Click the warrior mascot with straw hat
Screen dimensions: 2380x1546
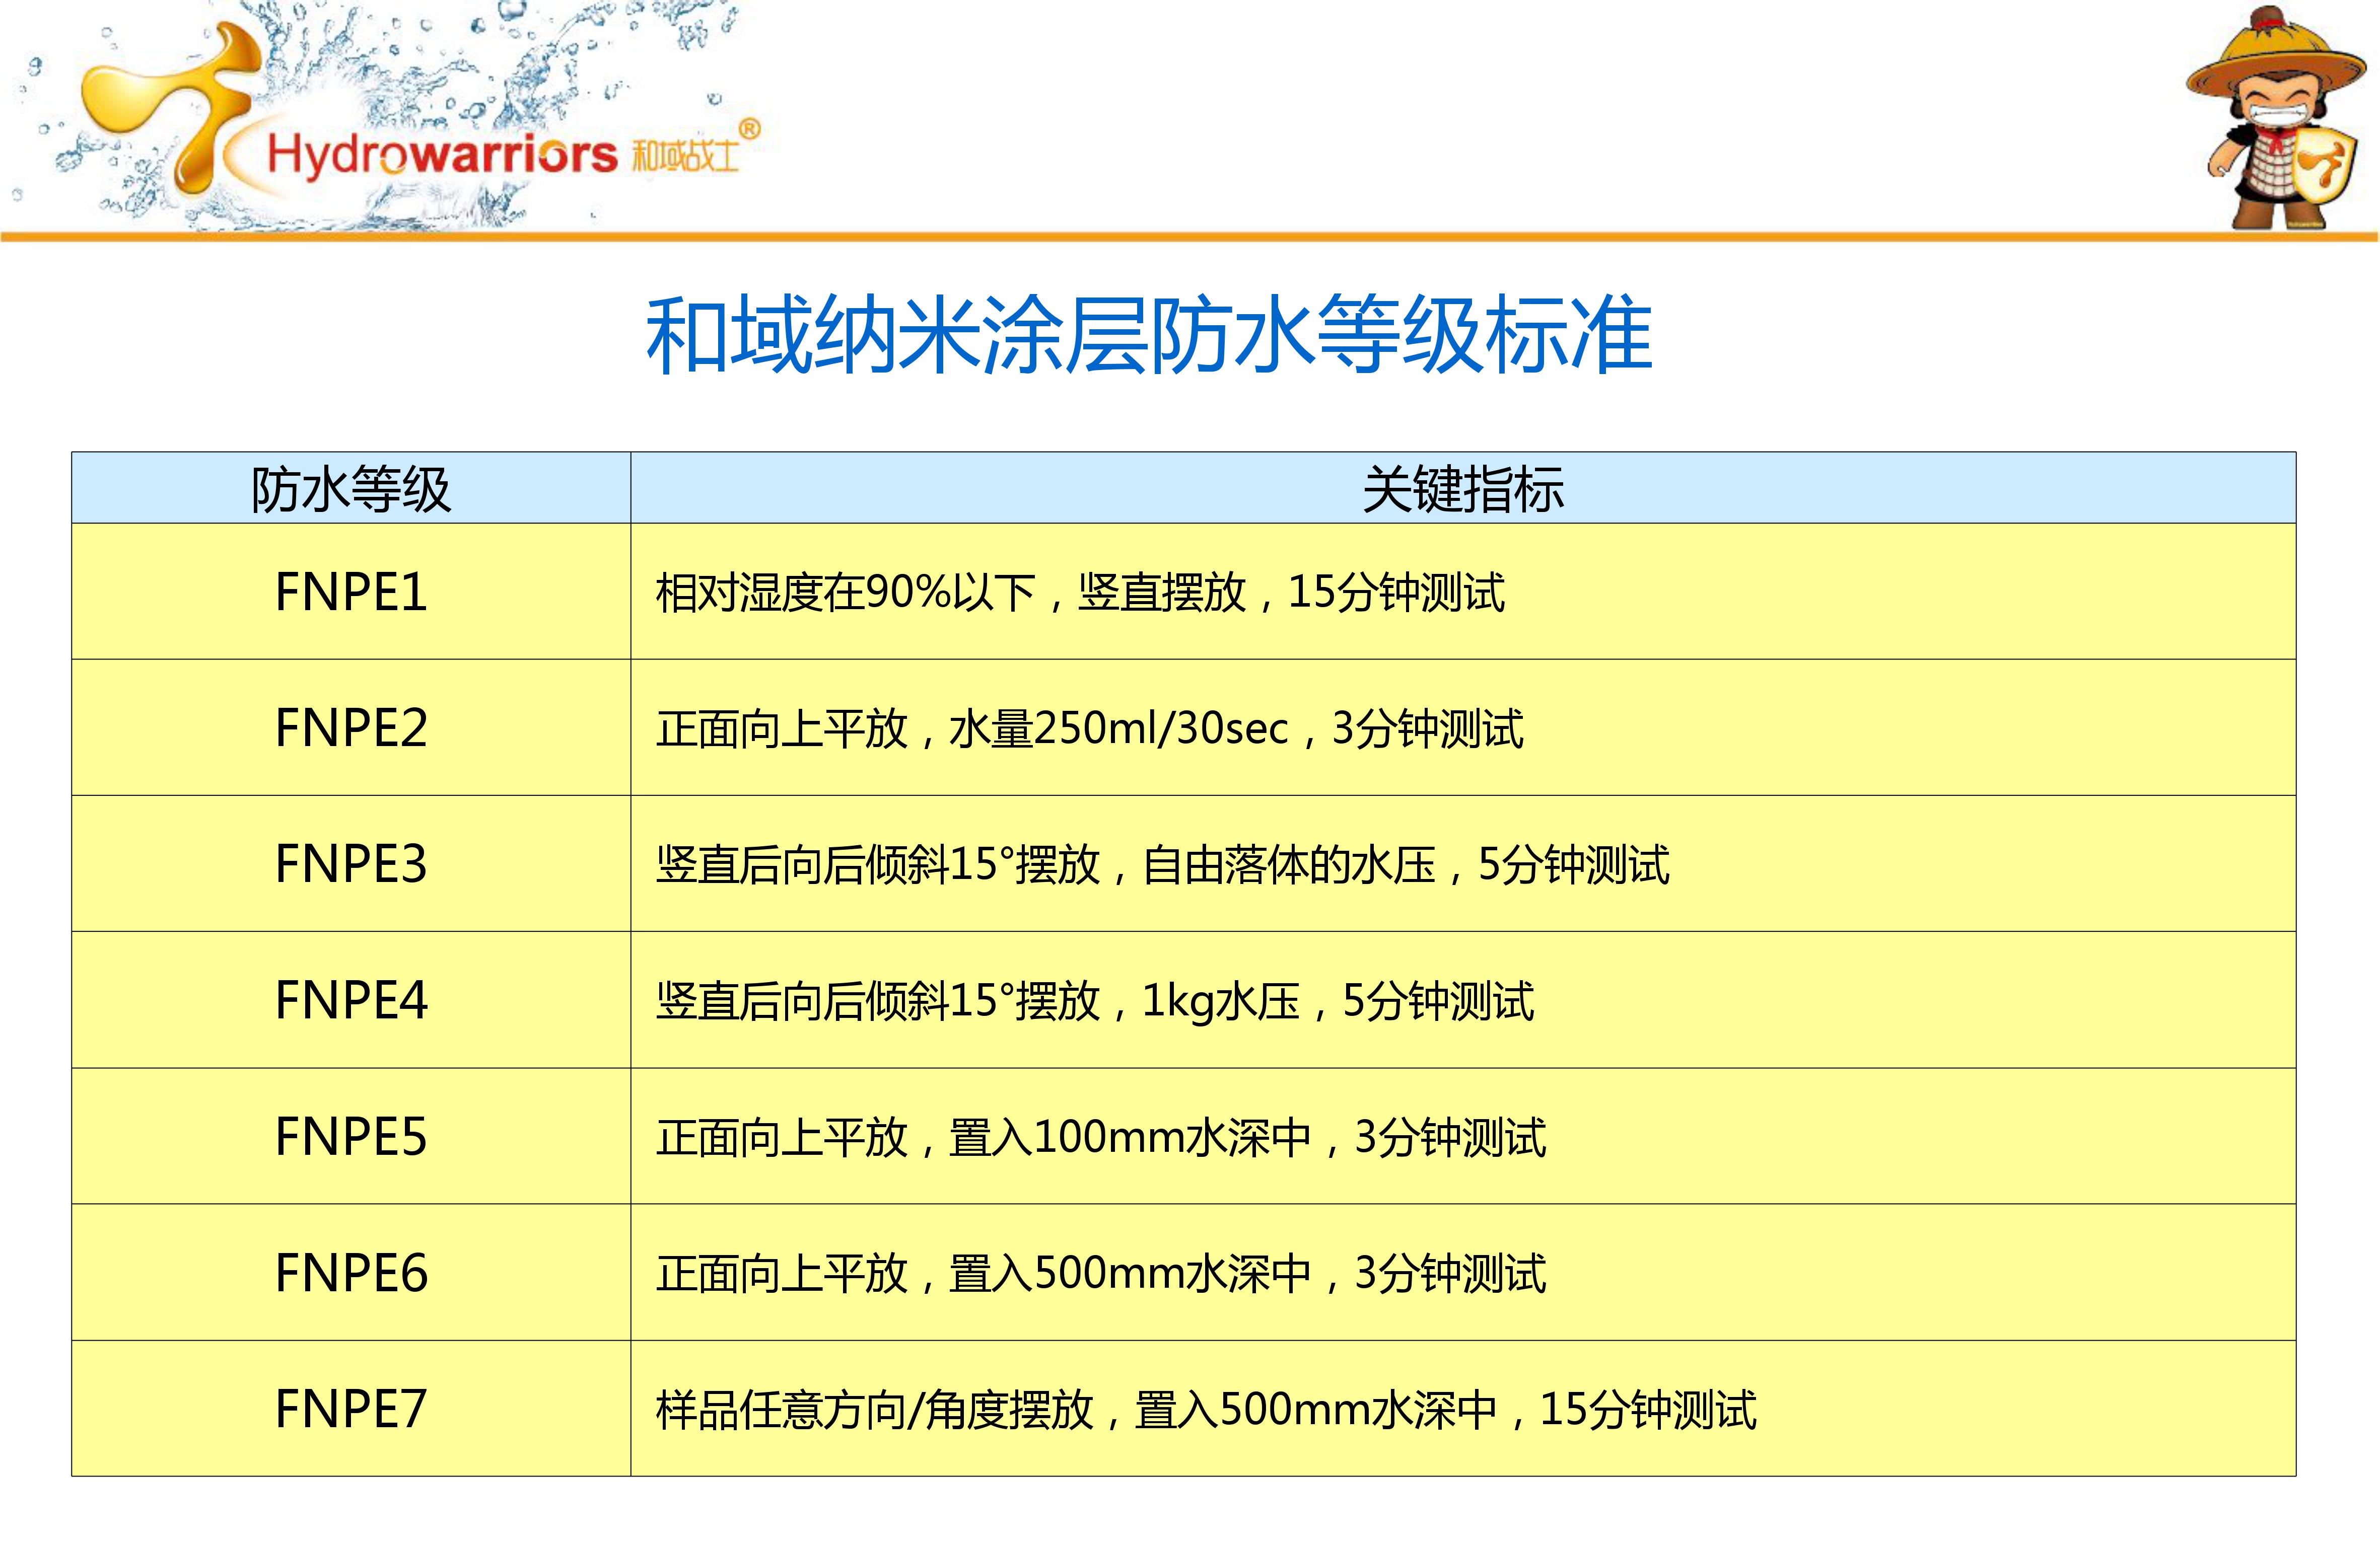[2276, 118]
